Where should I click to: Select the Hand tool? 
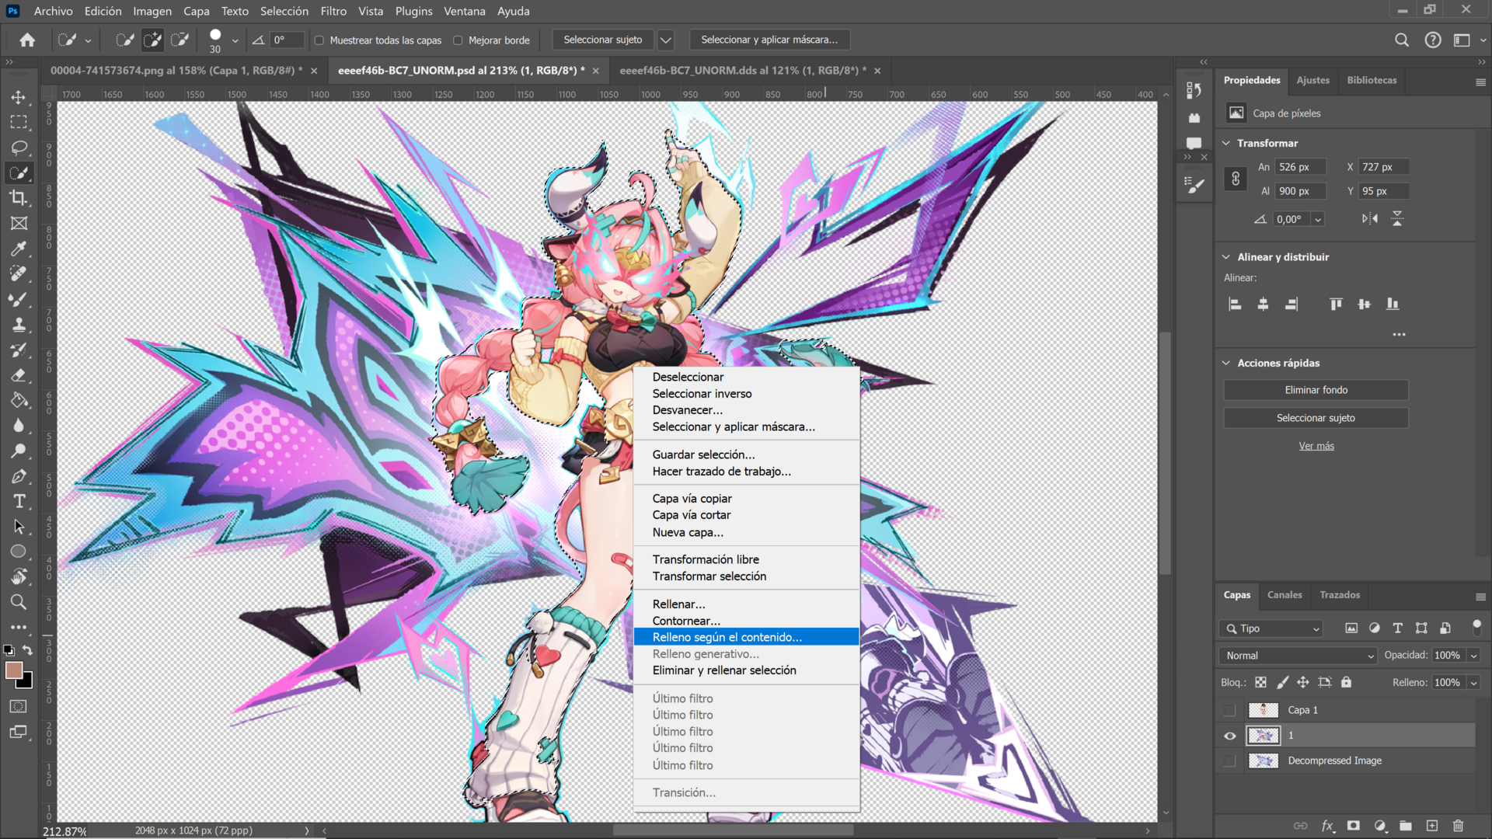[x=19, y=576]
